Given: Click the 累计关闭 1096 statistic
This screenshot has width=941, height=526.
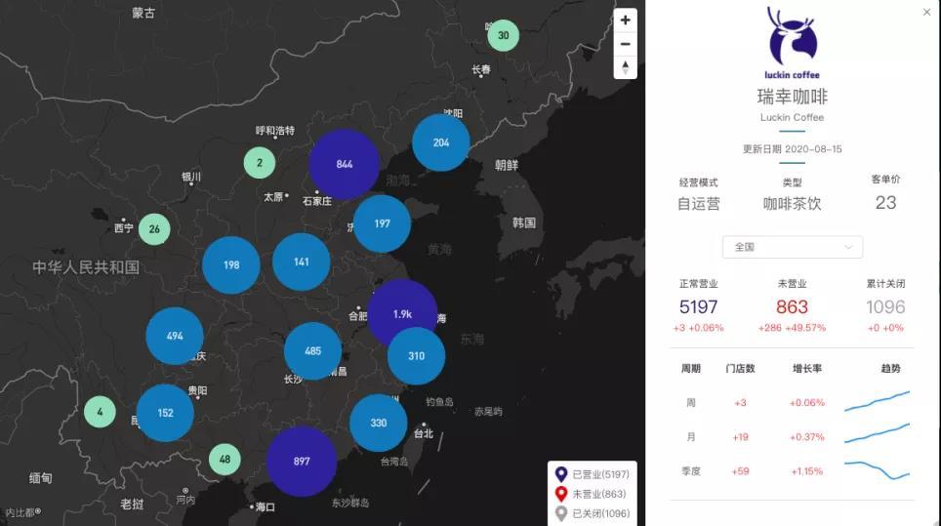Looking at the screenshot, I should tap(885, 307).
